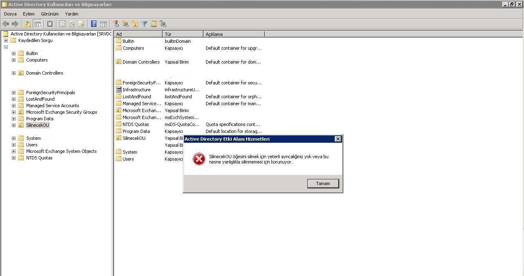Select Kaydedilen Sorgu label in the tree
Screen dimensions: 524x276
pyautogui.click(x=36, y=40)
